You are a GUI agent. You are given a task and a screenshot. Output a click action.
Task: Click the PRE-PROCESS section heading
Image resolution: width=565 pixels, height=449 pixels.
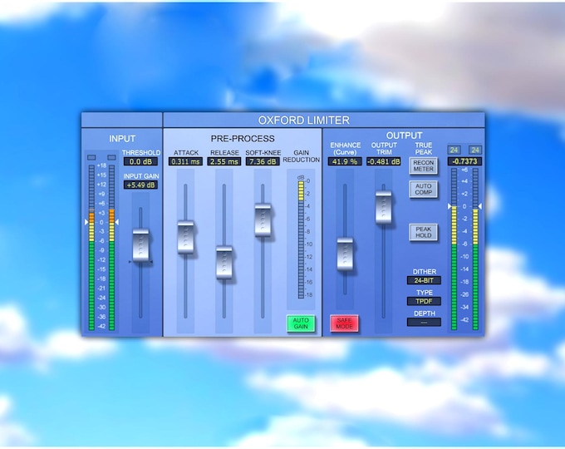243,139
